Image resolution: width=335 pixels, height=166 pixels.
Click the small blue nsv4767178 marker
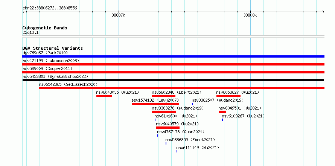158,136
